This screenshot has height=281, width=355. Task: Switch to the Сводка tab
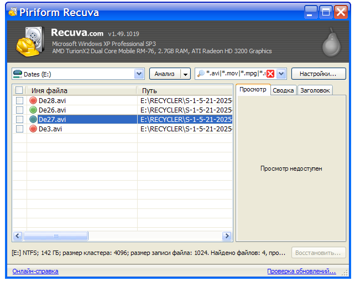point(283,90)
